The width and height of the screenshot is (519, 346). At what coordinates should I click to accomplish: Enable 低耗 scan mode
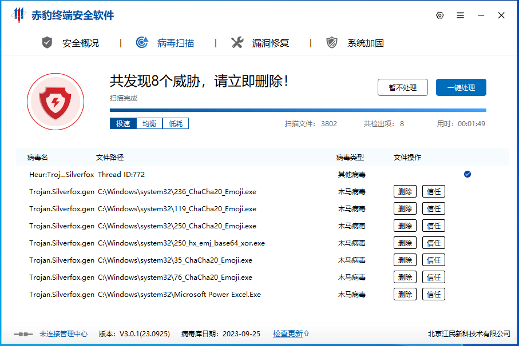(x=176, y=123)
